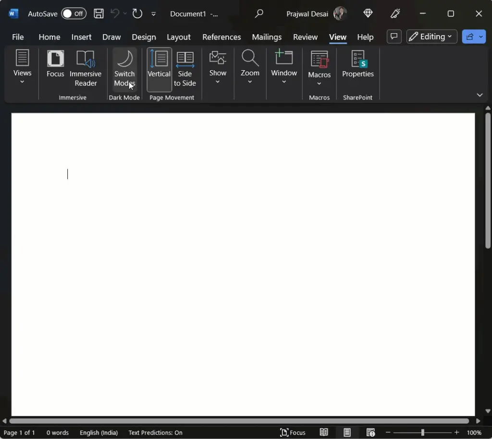Click the zoom out minus button
Screen dimensions: 492x439
tap(388, 432)
